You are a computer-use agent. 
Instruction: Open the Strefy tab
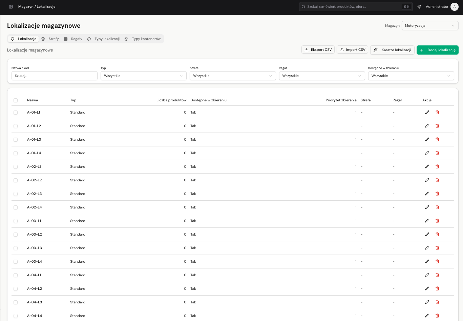click(50, 39)
